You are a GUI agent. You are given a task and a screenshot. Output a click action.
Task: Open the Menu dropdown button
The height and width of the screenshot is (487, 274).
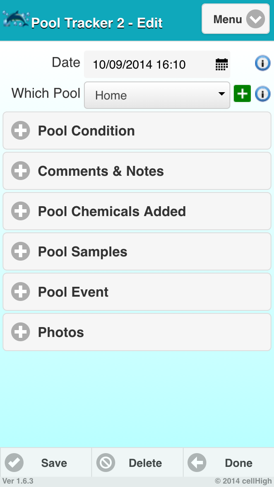(235, 19)
